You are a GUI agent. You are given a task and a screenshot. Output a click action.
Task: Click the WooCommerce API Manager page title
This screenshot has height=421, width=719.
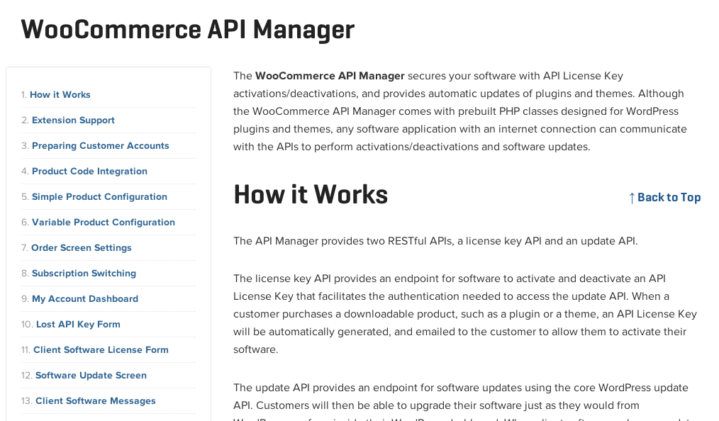187,30
